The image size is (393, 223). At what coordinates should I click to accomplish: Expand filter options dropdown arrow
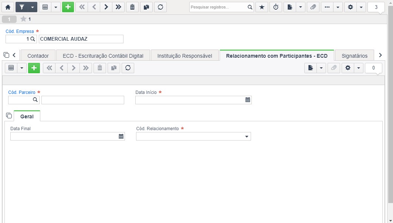click(33, 7)
